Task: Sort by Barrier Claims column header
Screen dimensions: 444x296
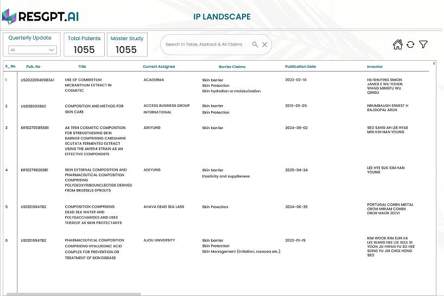Action: (232, 67)
